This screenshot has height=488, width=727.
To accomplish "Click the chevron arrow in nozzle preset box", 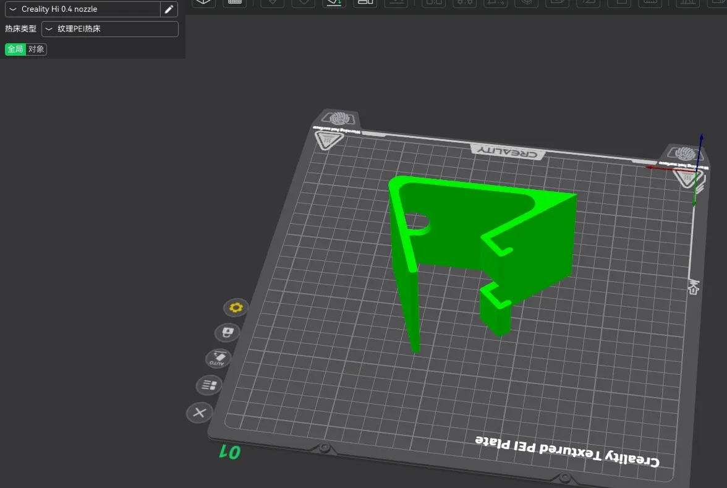I will 14,9.
